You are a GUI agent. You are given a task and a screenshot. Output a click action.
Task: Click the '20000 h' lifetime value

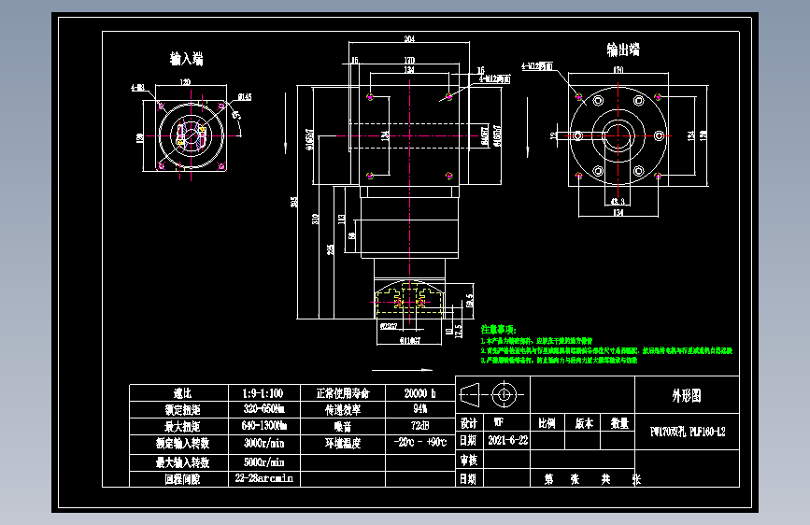(x=419, y=393)
